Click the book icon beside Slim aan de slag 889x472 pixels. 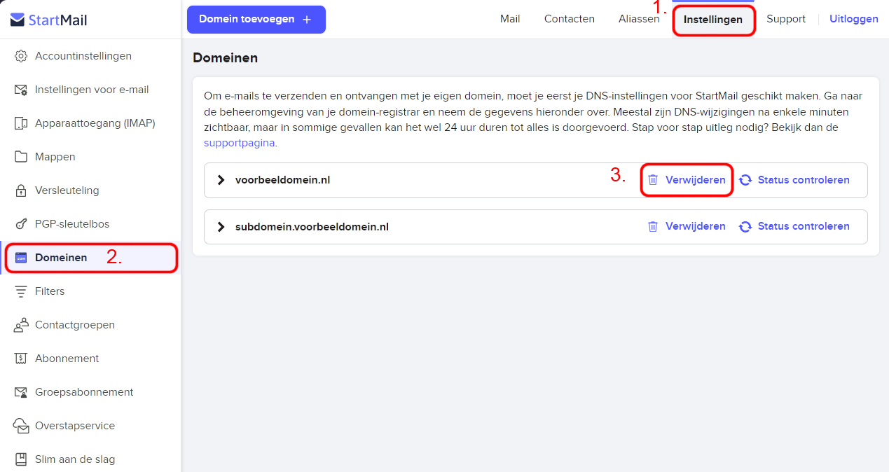tap(21, 459)
